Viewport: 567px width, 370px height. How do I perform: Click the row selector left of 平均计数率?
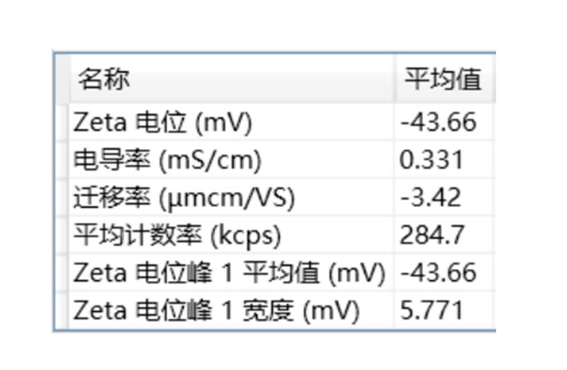pyautogui.click(x=62, y=236)
